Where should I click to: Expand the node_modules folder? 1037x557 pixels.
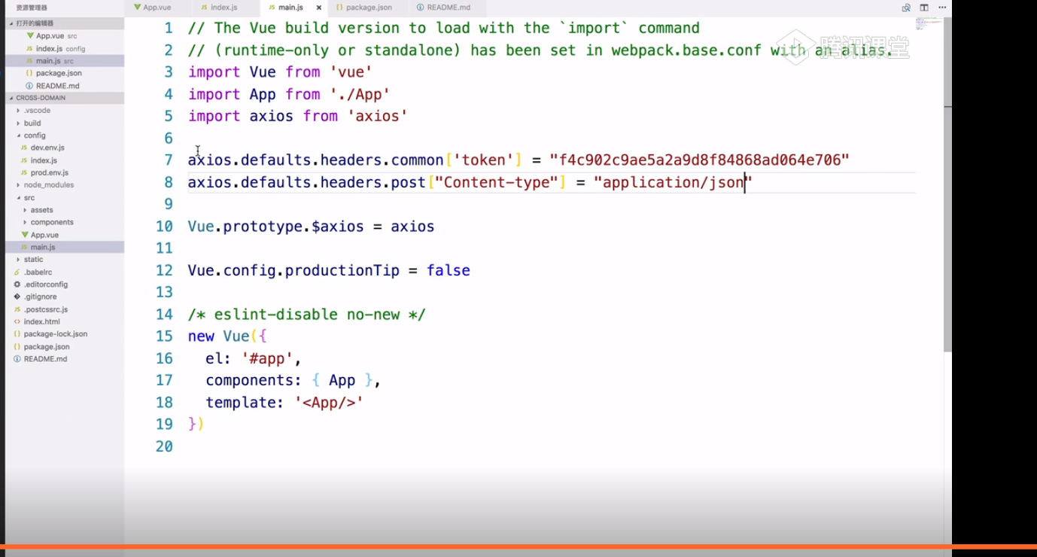pos(65,185)
